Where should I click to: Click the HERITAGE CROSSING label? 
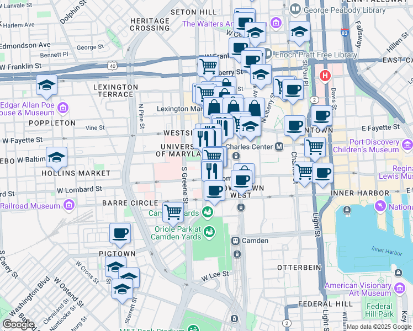[x=150, y=24]
